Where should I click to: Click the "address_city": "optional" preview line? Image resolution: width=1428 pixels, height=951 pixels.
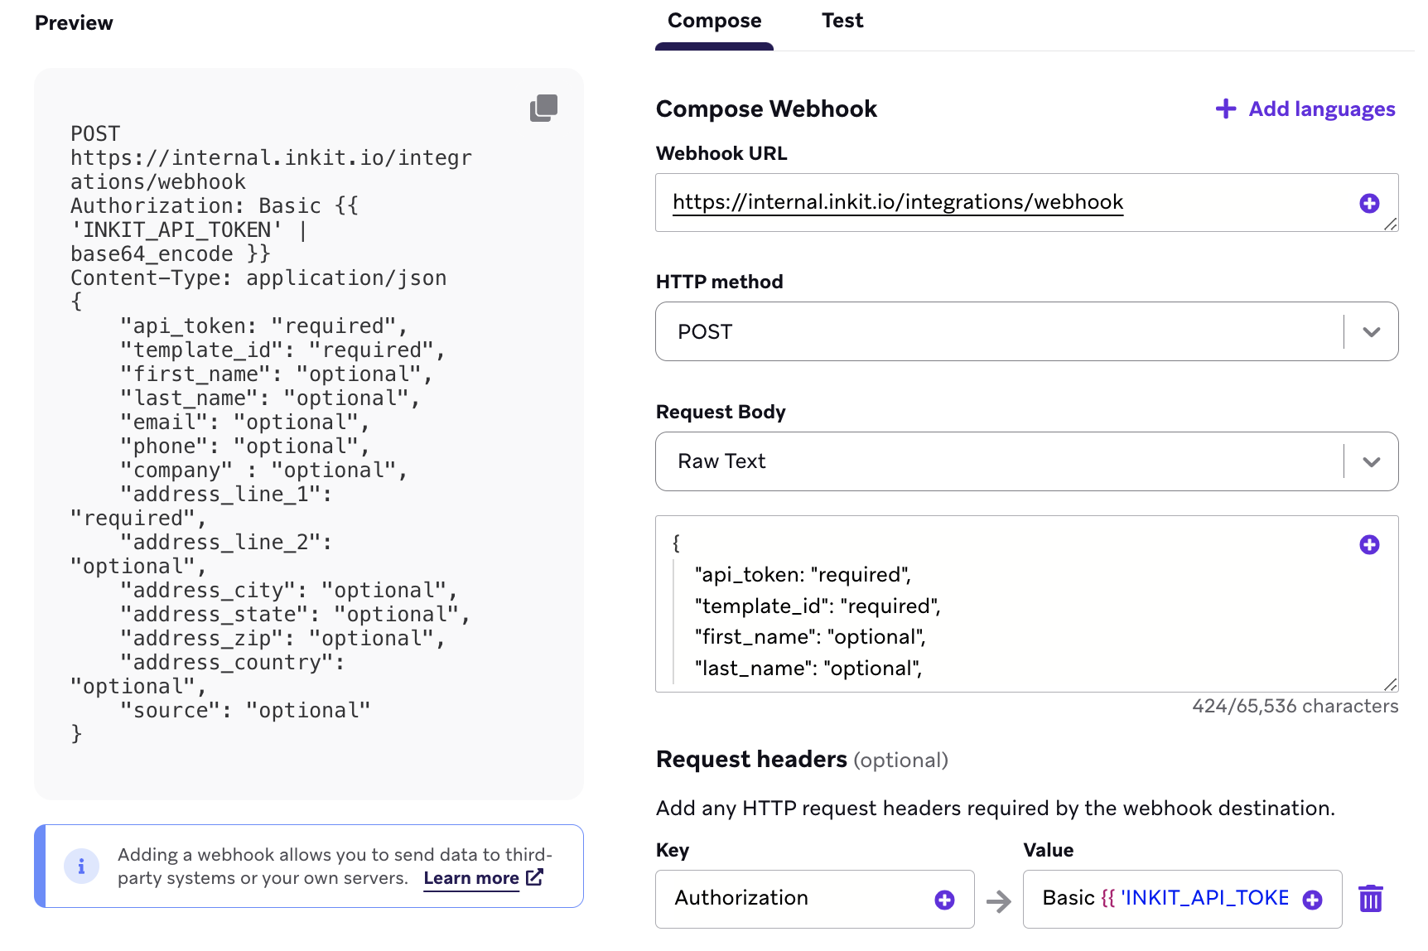point(289,591)
